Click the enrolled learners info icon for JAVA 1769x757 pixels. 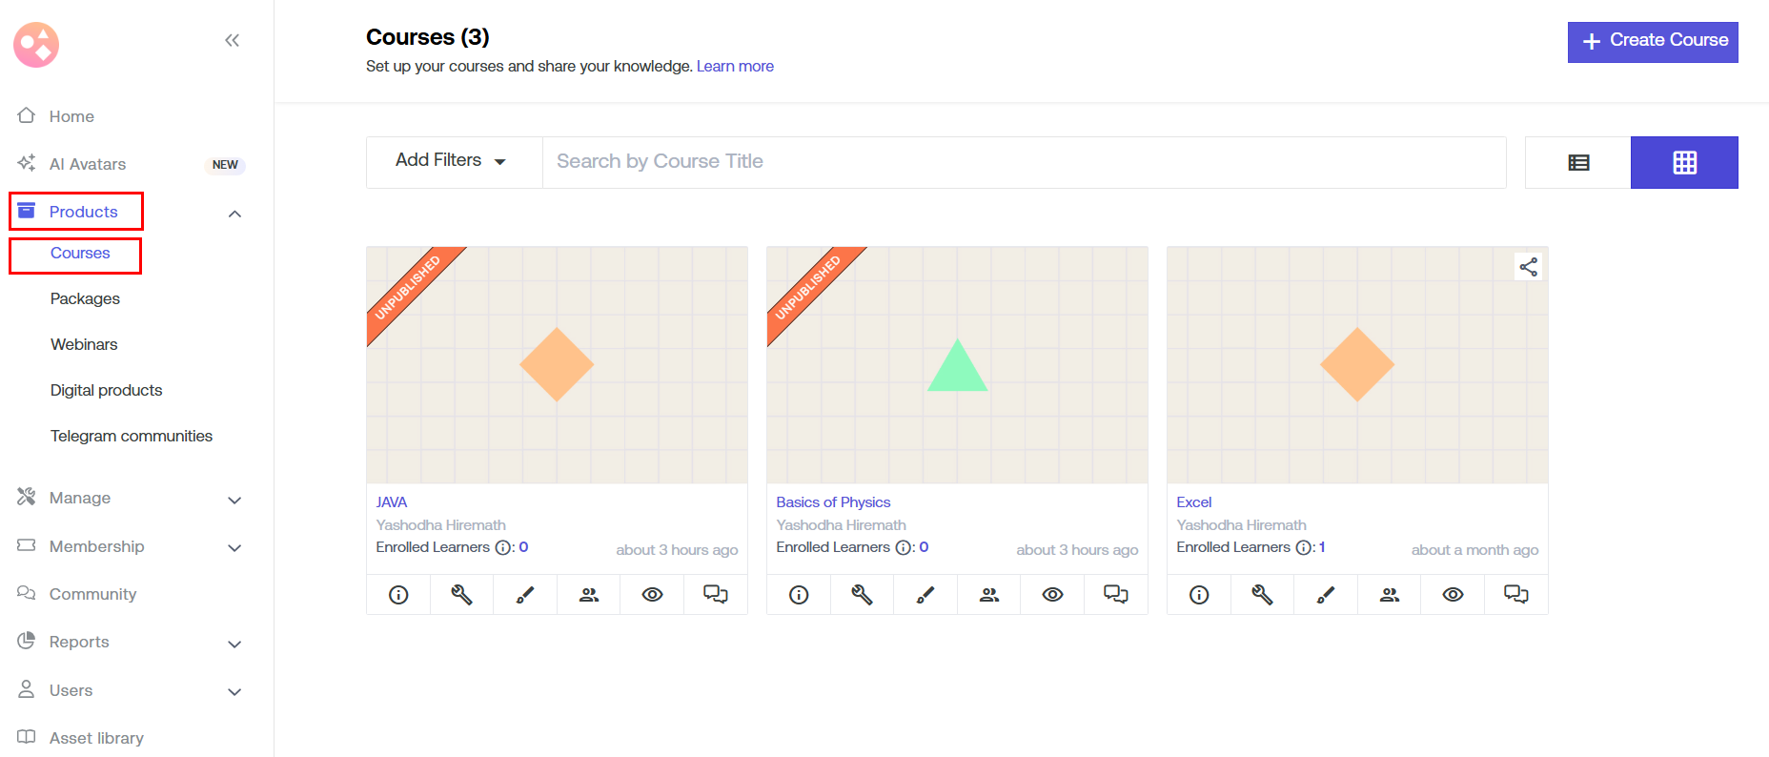coord(503,547)
